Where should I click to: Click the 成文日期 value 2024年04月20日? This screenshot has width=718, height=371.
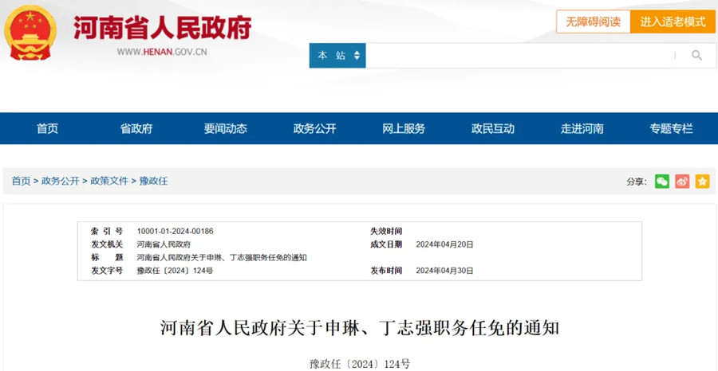(x=444, y=244)
